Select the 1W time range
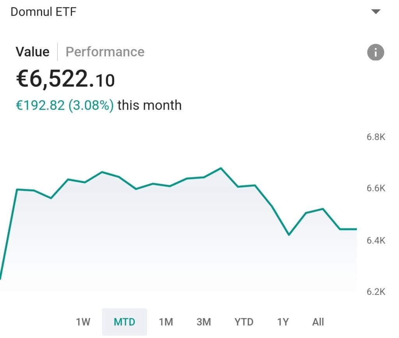 83,322
